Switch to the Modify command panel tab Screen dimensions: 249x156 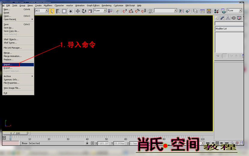point(222,18)
